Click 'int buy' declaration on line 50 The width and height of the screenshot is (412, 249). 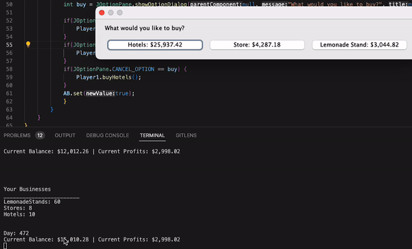pos(75,5)
